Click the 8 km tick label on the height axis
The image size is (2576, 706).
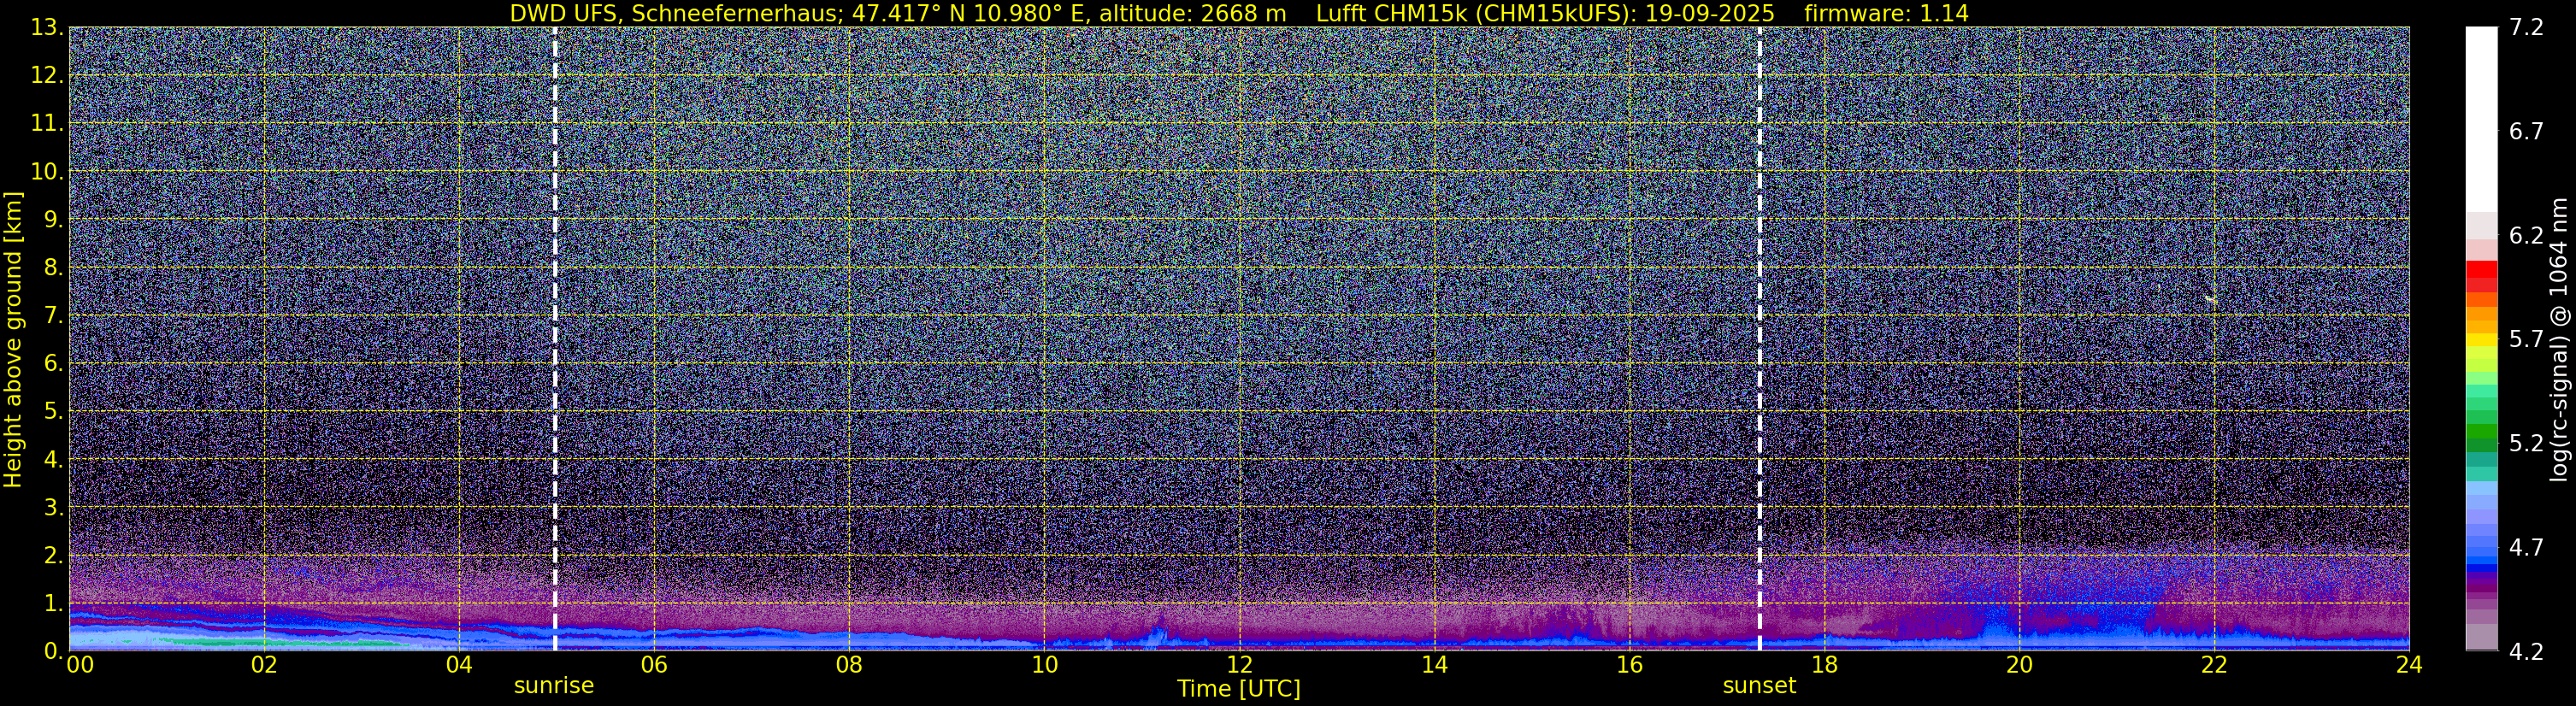click(x=53, y=268)
